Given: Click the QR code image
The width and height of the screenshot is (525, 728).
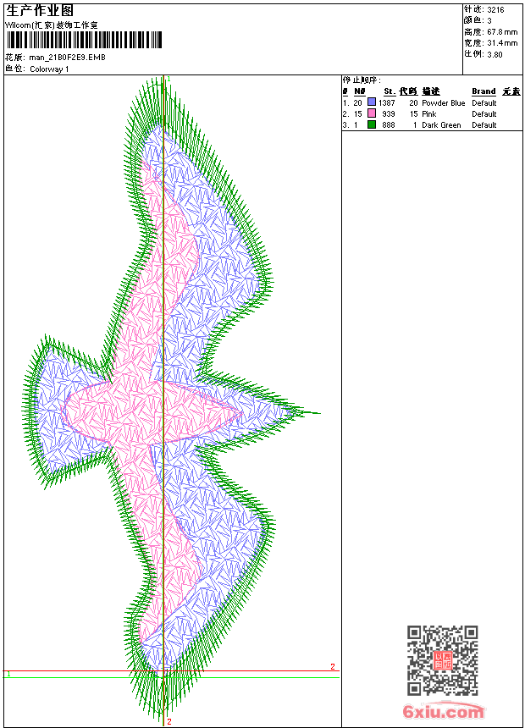Looking at the screenshot, I should (443, 660).
